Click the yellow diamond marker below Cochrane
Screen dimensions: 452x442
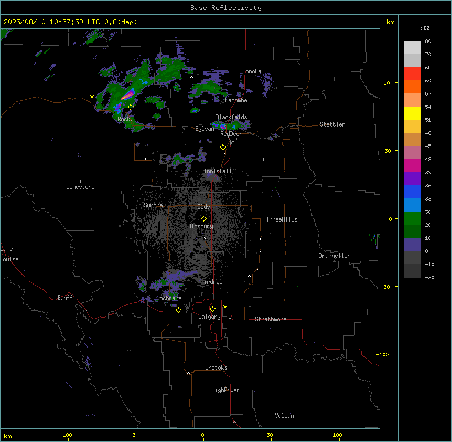coord(178,310)
